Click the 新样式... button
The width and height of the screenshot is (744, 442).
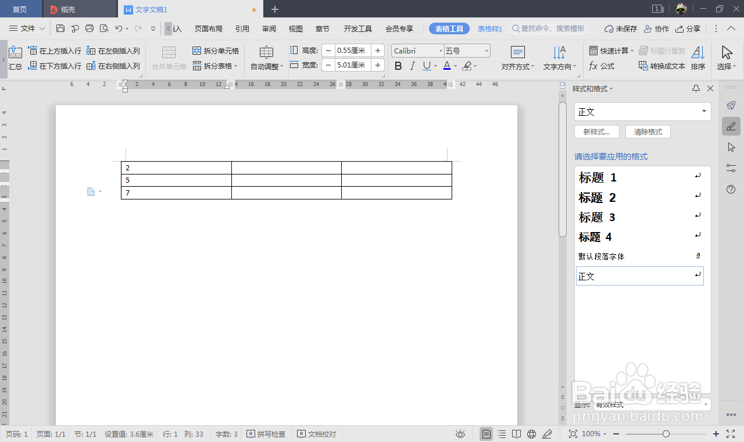click(597, 132)
